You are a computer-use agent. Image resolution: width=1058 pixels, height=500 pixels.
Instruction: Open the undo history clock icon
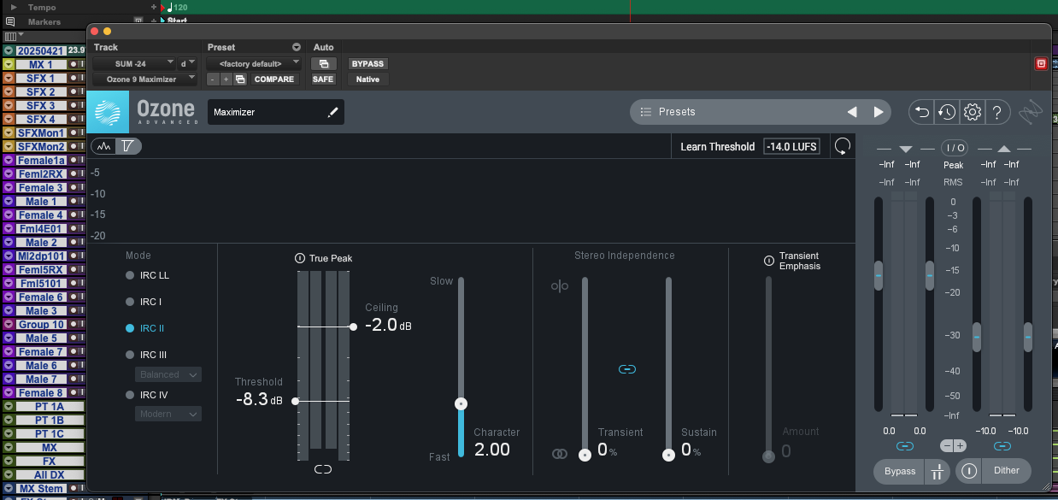[x=946, y=111]
